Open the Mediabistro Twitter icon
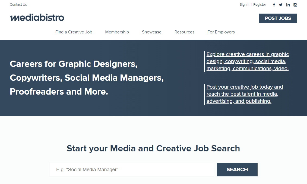Viewport: 307px width, 184px height. (281, 5)
